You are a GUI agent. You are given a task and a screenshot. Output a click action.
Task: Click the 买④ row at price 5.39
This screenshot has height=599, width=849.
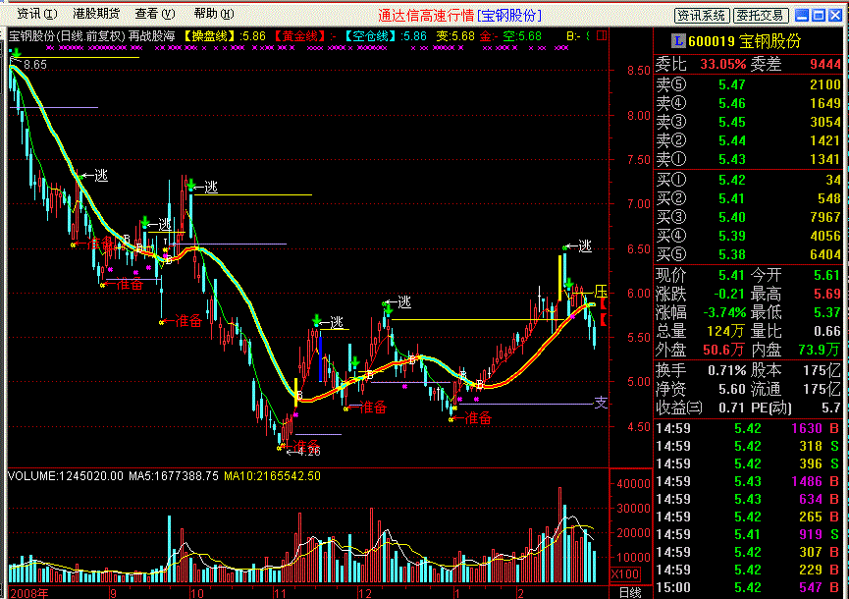coord(748,236)
